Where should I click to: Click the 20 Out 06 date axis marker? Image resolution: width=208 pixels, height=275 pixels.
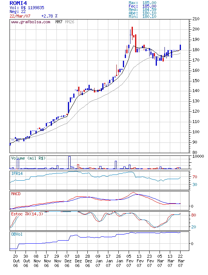pyautogui.click(x=15, y=261)
